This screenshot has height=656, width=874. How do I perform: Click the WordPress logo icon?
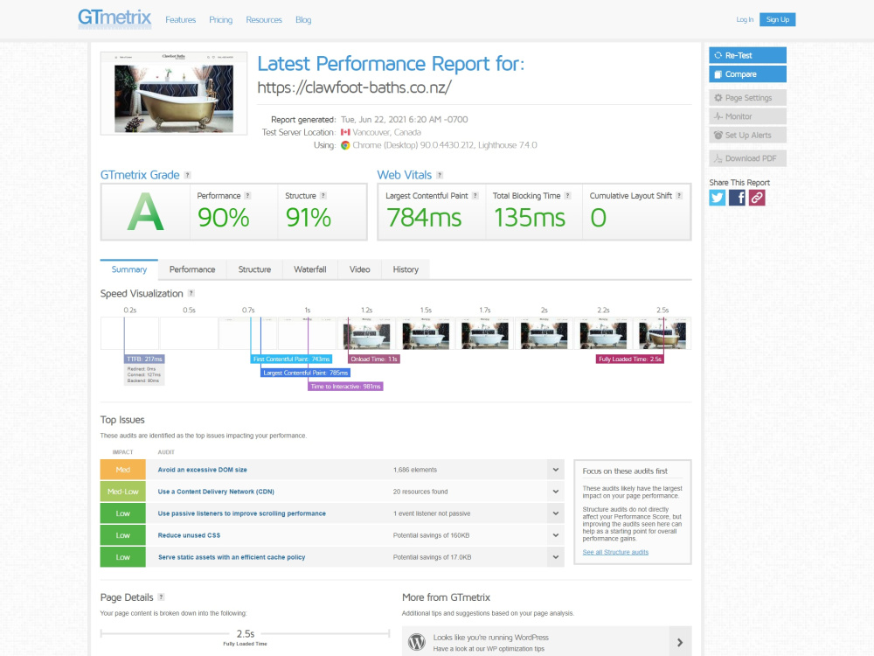[416, 642]
